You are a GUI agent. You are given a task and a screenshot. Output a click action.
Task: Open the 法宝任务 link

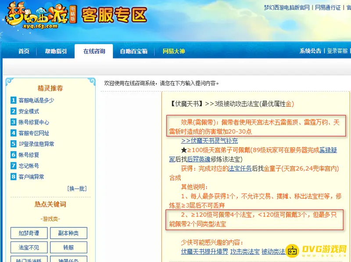[240, 168]
